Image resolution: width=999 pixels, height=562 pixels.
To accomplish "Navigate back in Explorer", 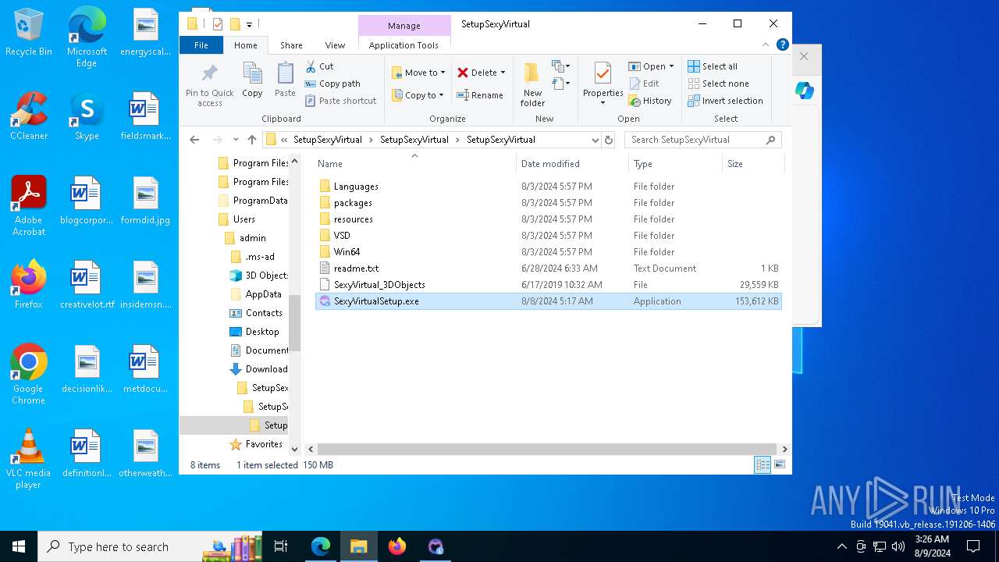I will [x=194, y=140].
